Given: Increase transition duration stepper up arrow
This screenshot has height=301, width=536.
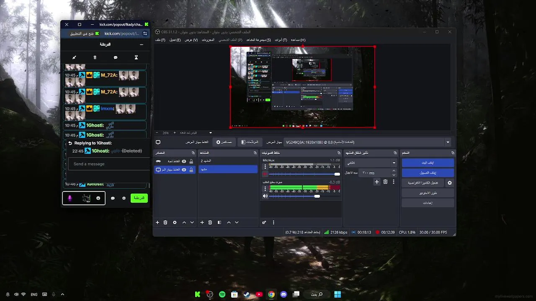Looking at the screenshot, I should point(394,171).
